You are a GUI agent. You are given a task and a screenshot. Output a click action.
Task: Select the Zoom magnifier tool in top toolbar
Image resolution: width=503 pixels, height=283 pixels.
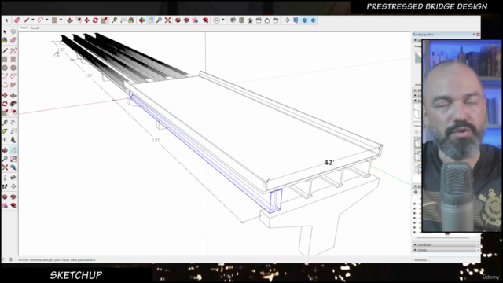(x=159, y=20)
